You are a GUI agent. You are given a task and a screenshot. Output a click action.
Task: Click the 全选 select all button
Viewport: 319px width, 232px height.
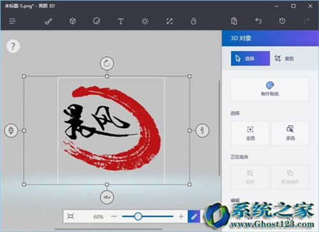(250, 133)
